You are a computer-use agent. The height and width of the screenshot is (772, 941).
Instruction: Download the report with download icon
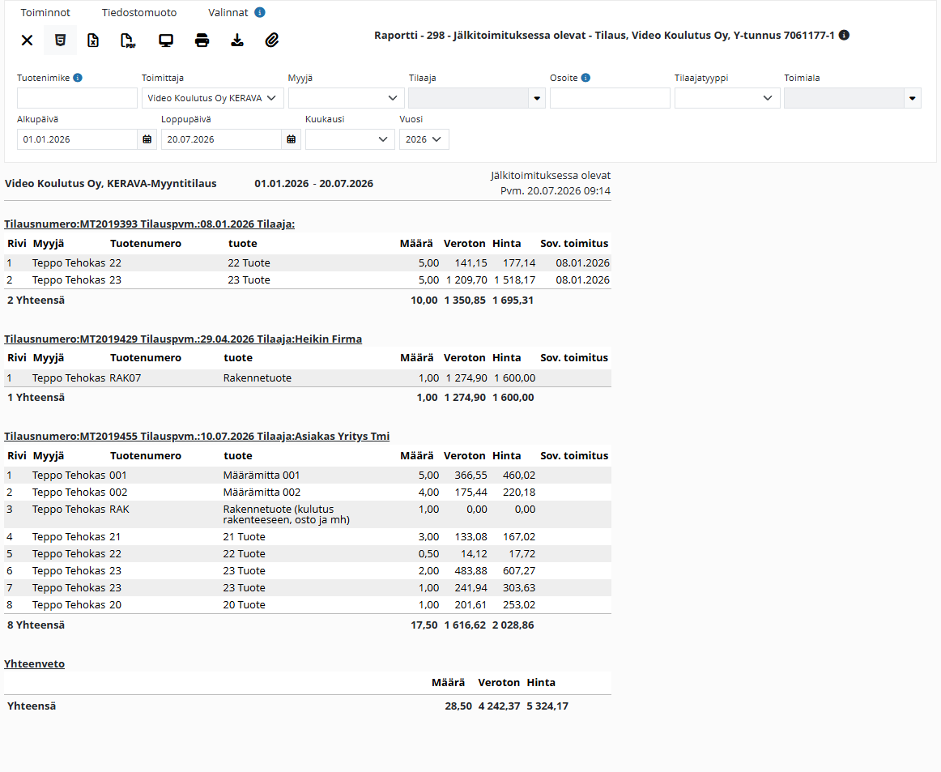[x=237, y=41]
